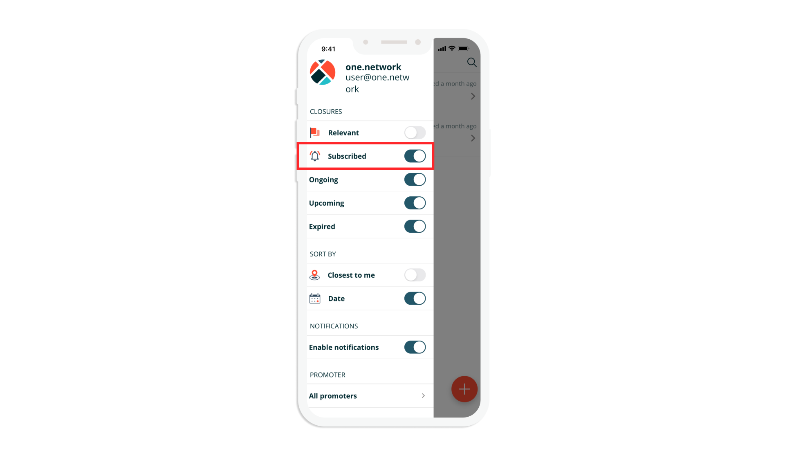Select the NOTIFICATIONS section header
The width and height of the screenshot is (785, 458).
point(333,326)
